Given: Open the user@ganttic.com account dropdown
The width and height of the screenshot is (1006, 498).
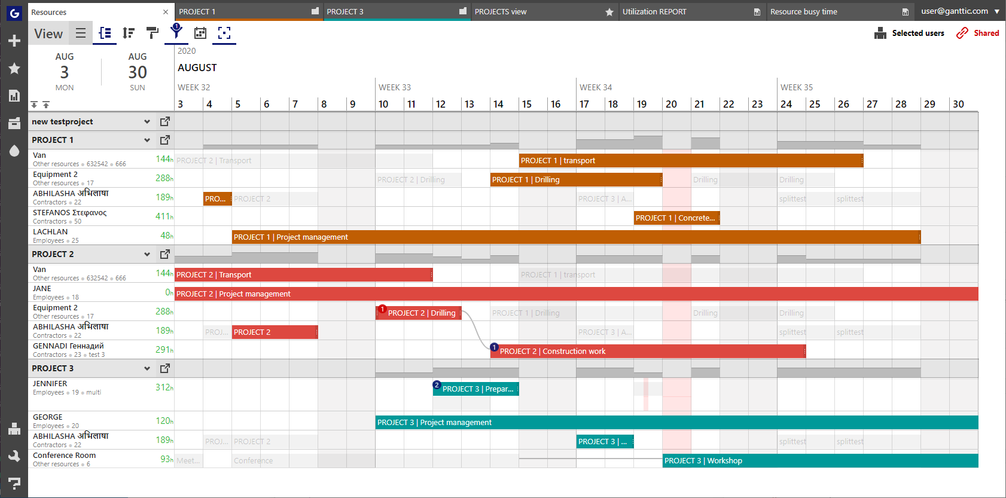Looking at the screenshot, I should (x=961, y=11).
